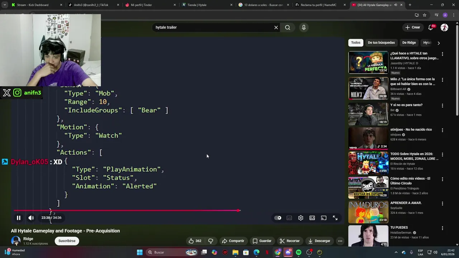Switch to the 'Mi perfil | Tinder' tab
The height and width of the screenshot is (258, 459).
[x=151, y=5]
